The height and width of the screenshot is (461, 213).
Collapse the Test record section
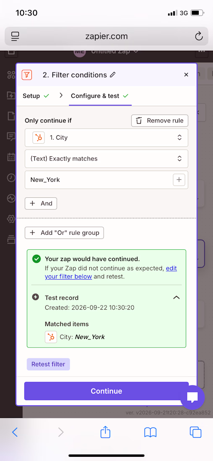(x=176, y=298)
